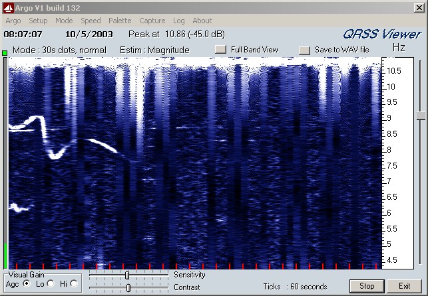Click the Mode : 30s dots, normal label
The image size is (428, 296).
pos(59,50)
